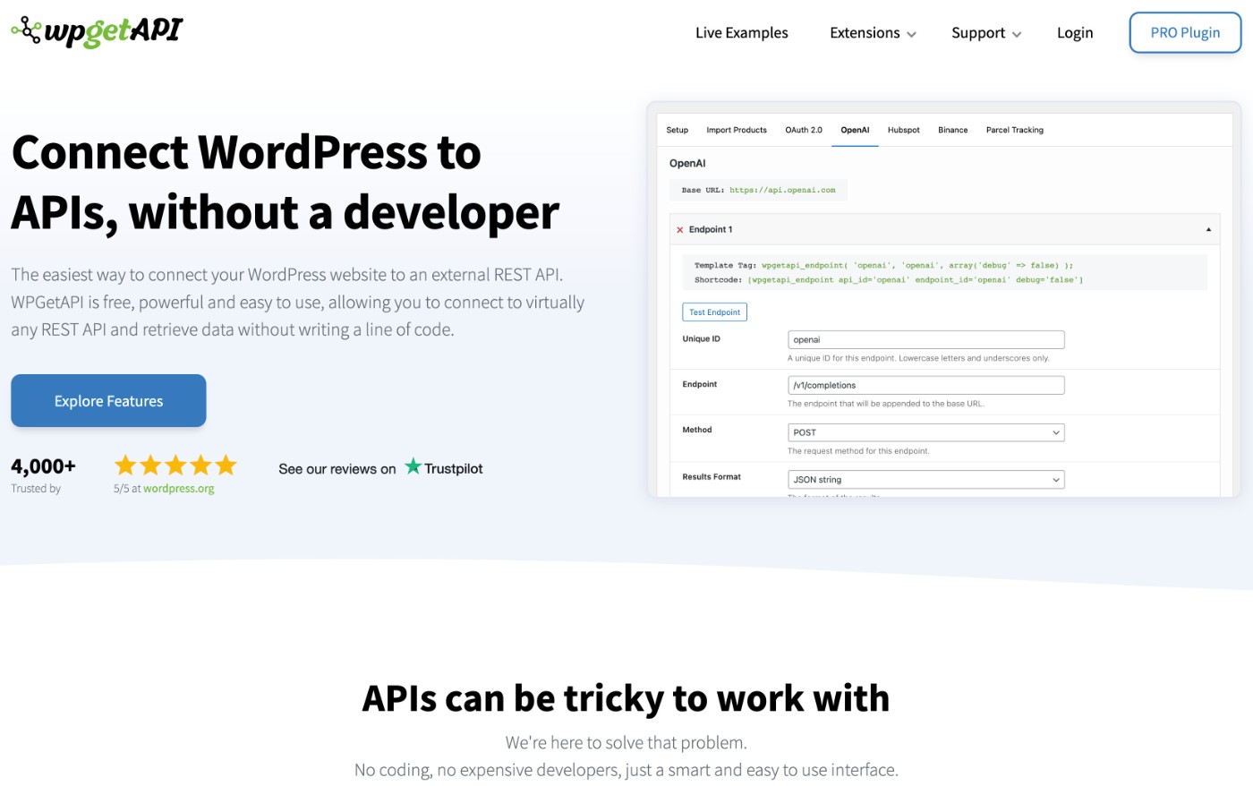Screen dimensions: 1253x786
Task: Switch to the Import Products tab
Action: pos(737,130)
